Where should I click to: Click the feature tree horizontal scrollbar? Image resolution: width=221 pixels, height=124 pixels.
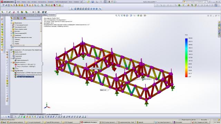26,45
